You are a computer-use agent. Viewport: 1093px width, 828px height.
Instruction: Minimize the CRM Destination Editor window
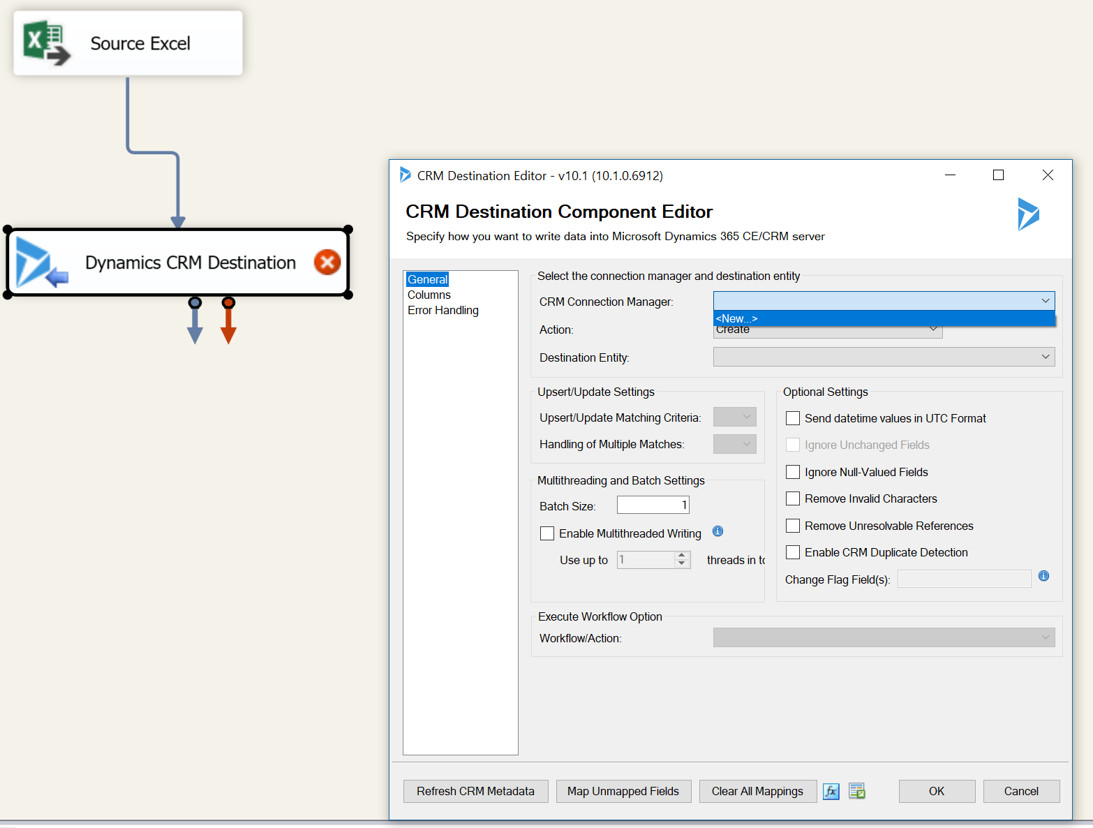[950, 175]
